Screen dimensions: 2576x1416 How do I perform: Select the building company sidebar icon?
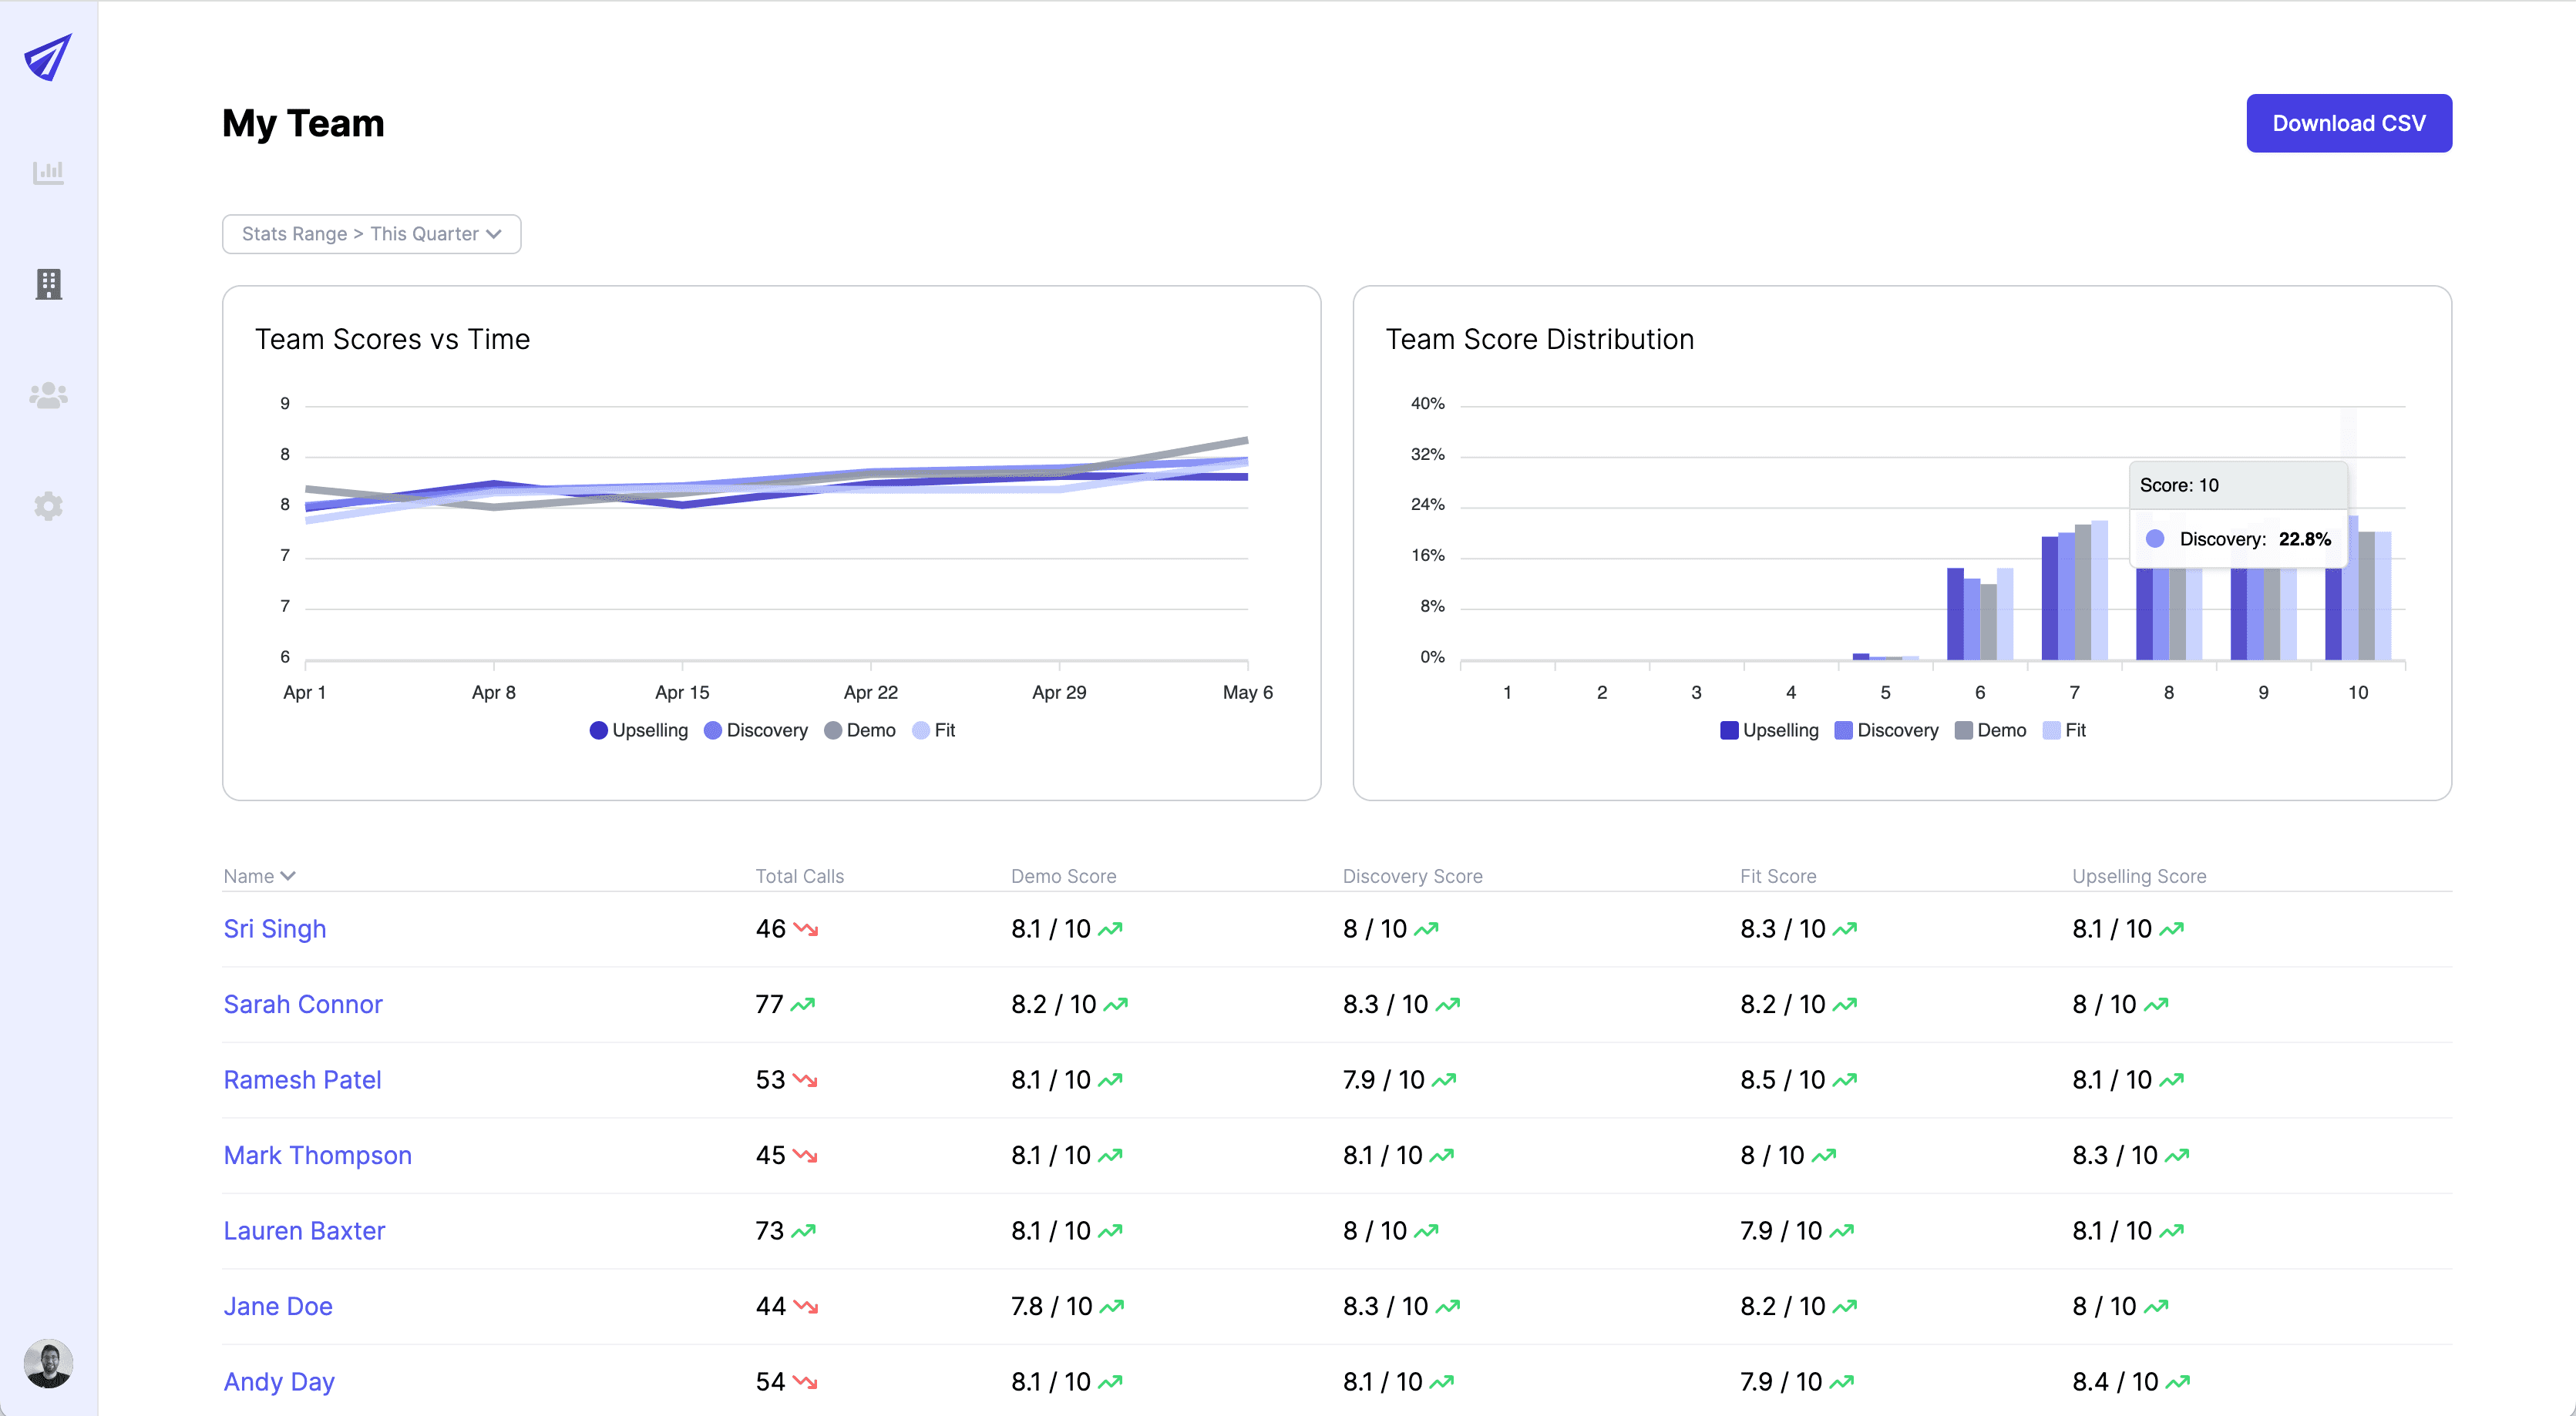(48, 284)
